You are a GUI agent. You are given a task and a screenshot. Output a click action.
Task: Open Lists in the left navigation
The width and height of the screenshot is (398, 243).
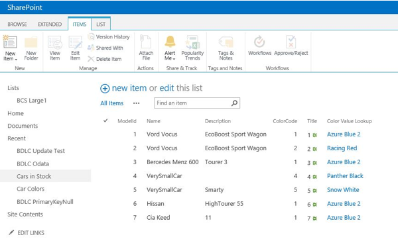tap(13, 88)
